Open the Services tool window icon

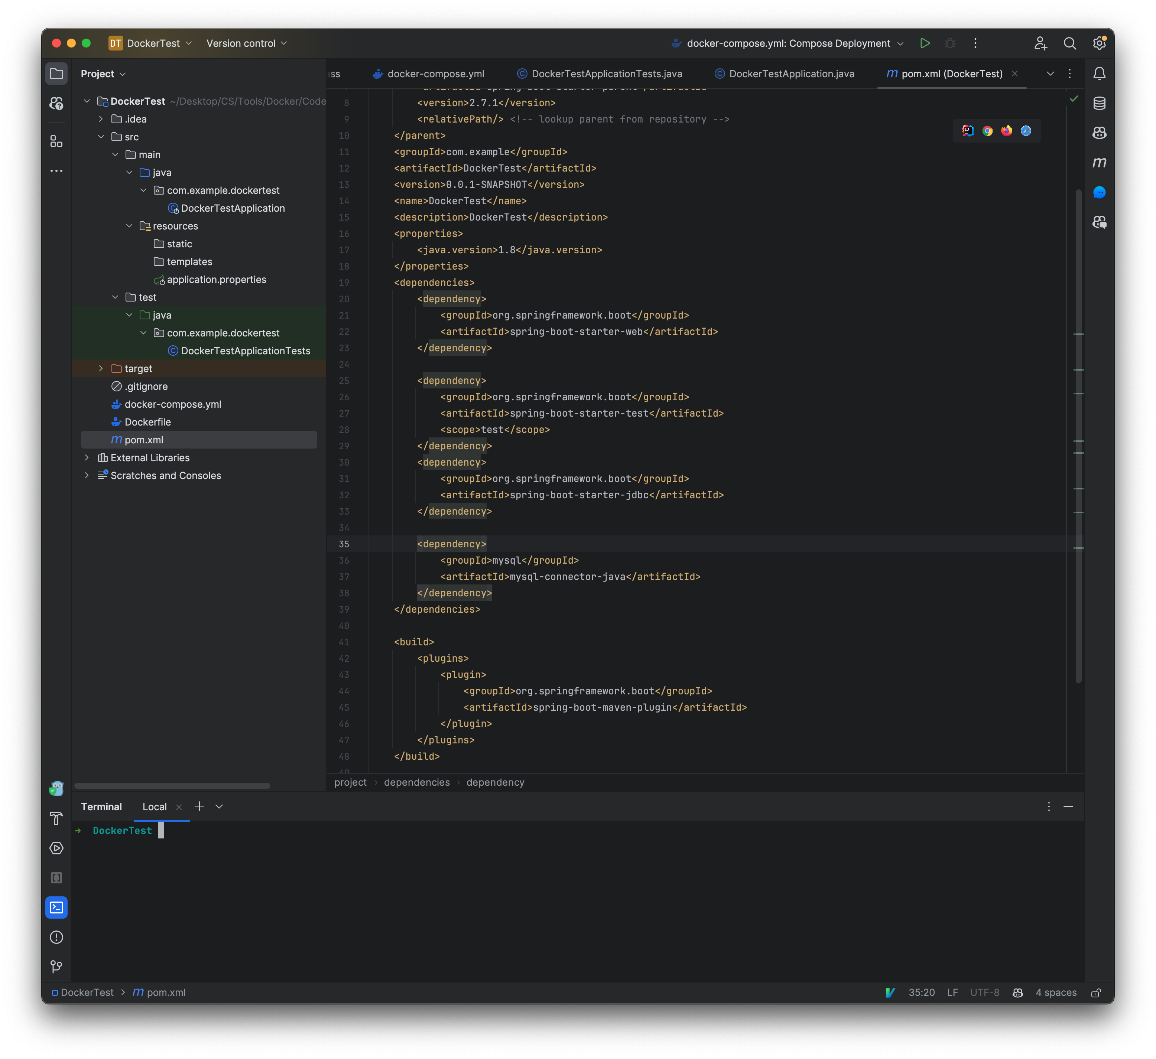click(56, 848)
